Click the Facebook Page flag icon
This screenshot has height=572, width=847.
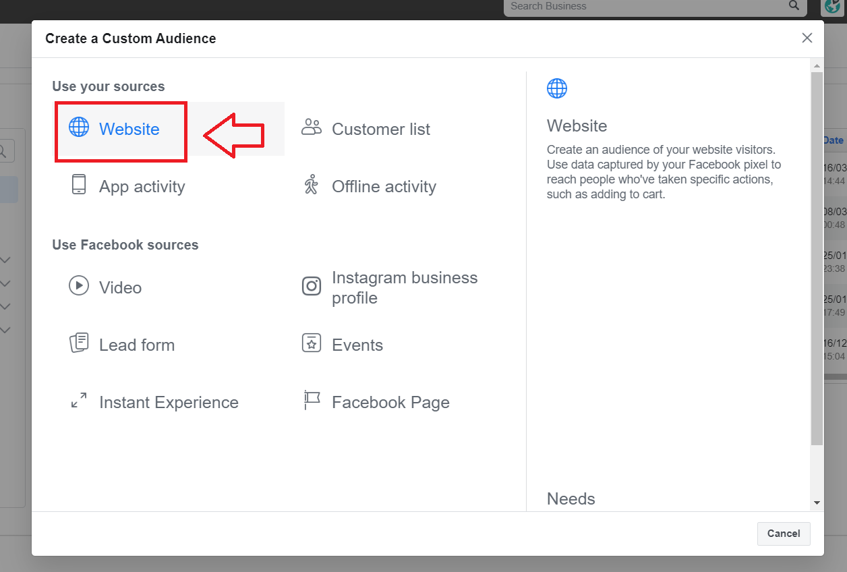(x=311, y=400)
